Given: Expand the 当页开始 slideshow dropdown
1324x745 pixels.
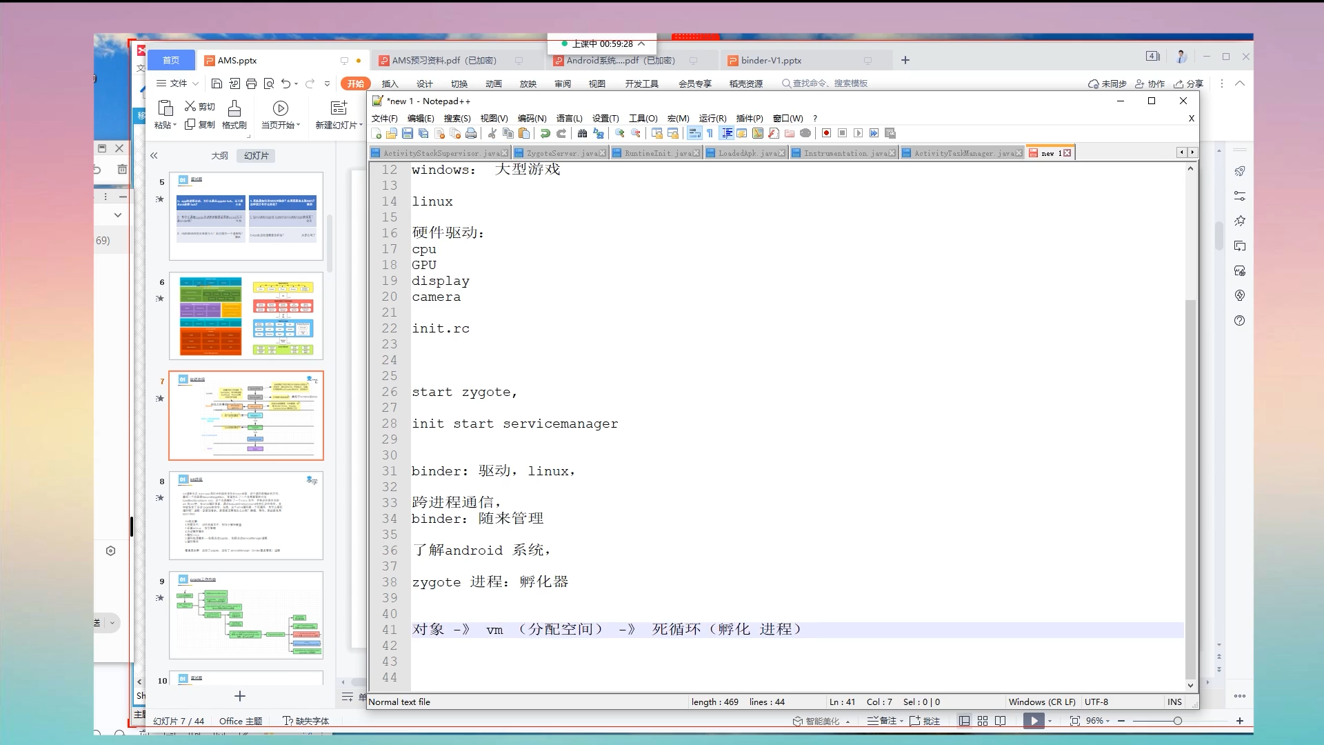Looking at the screenshot, I should tap(298, 126).
